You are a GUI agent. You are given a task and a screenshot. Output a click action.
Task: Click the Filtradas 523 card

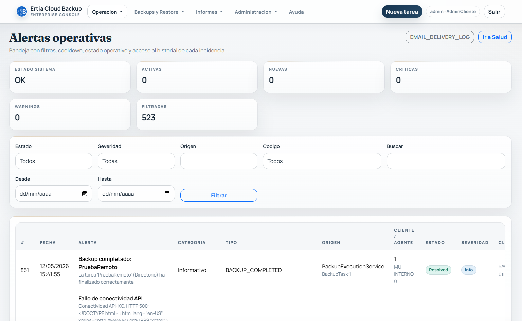click(197, 114)
